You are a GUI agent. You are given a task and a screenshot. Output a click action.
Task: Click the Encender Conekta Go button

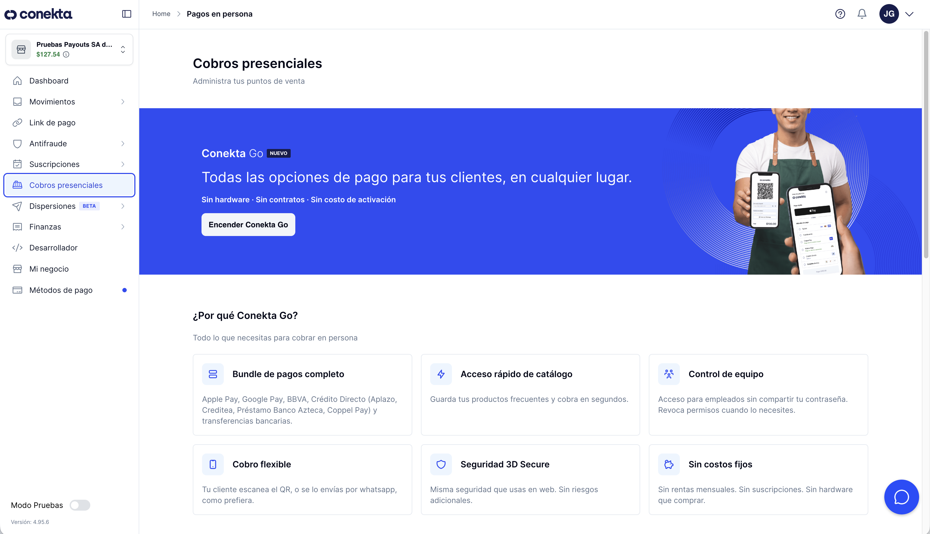(248, 225)
